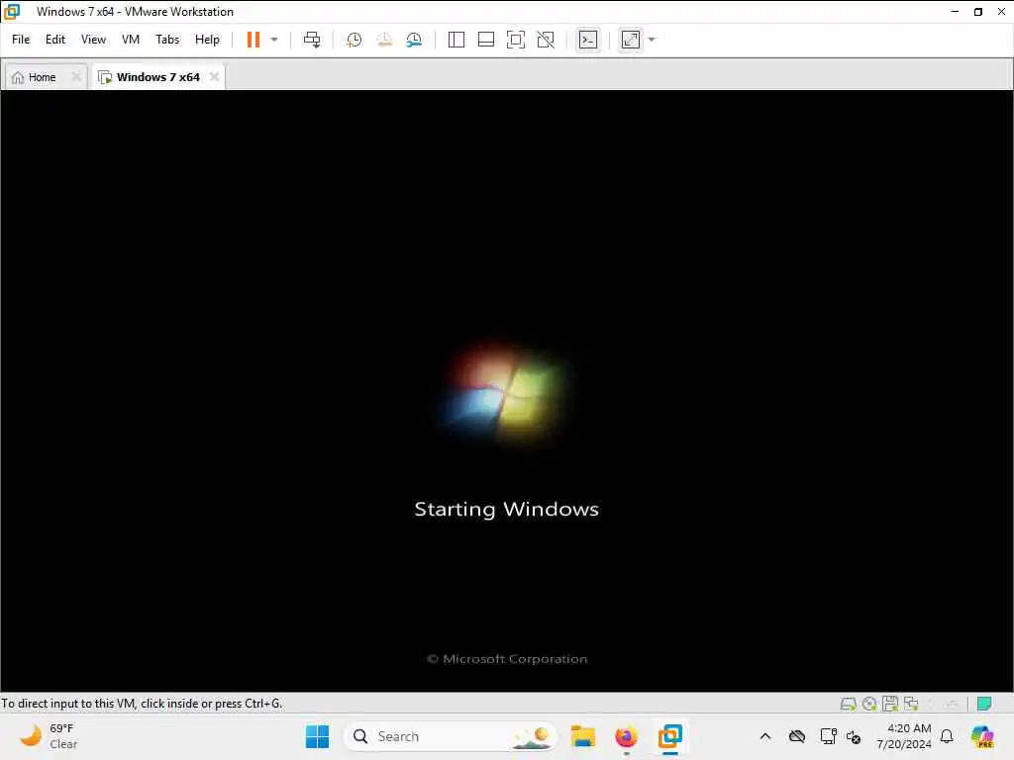The image size is (1014, 760).
Task: Click the stretch guest display icon
Action: tap(631, 40)
